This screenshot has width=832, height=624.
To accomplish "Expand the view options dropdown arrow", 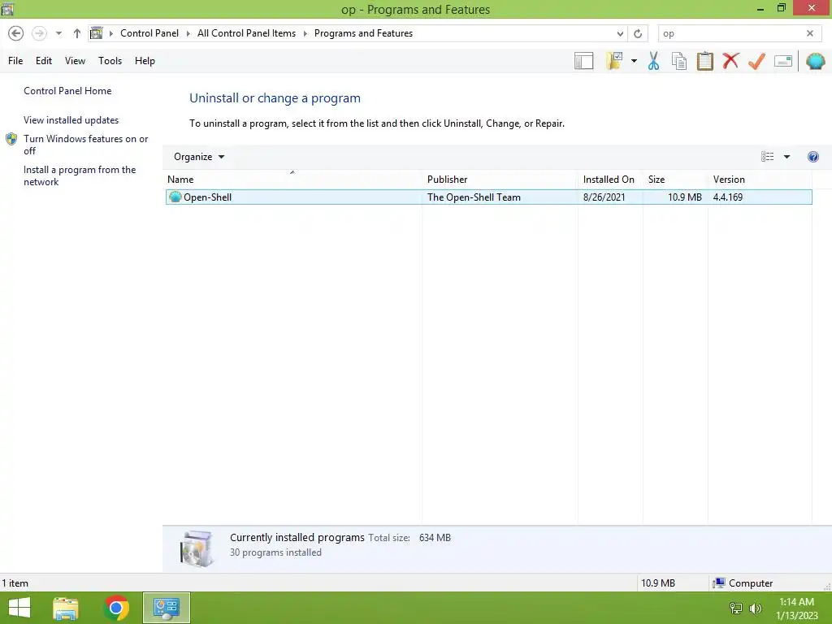I will [786, 157].
